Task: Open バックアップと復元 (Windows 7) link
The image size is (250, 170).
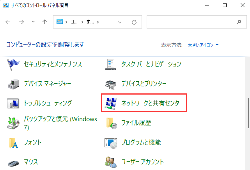Action: tap(60, 123)
